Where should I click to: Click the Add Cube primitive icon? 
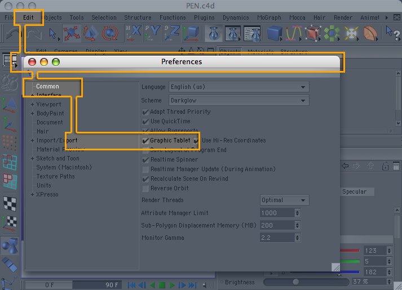pyautogui.click(x=274, y=34)
